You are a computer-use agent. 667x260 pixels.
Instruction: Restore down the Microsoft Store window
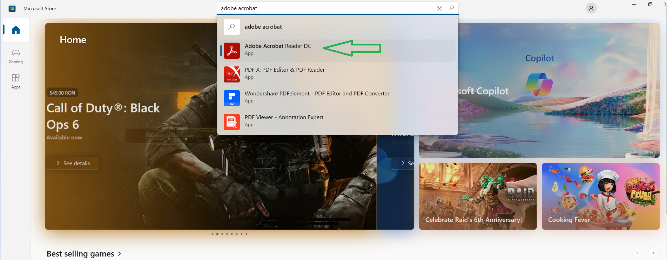[650, 4]
